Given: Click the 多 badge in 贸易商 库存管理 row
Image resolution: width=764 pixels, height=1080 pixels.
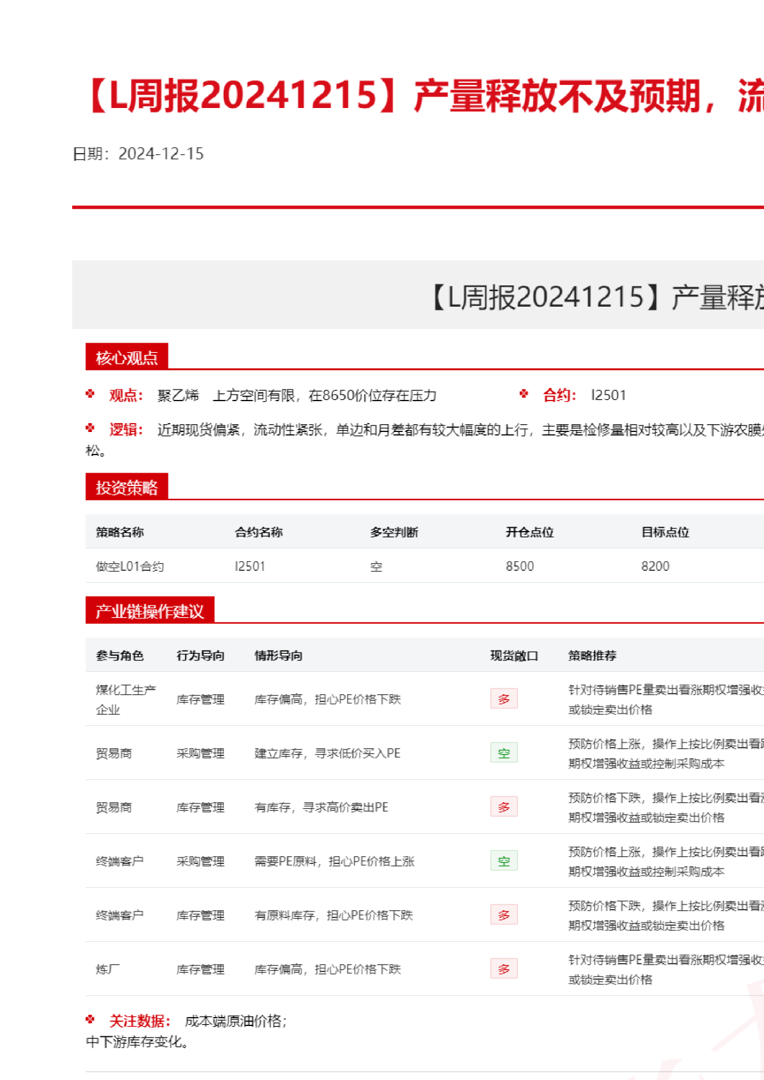Looking at the screenshot, I should pyautogui.click(x=504, y=807).
